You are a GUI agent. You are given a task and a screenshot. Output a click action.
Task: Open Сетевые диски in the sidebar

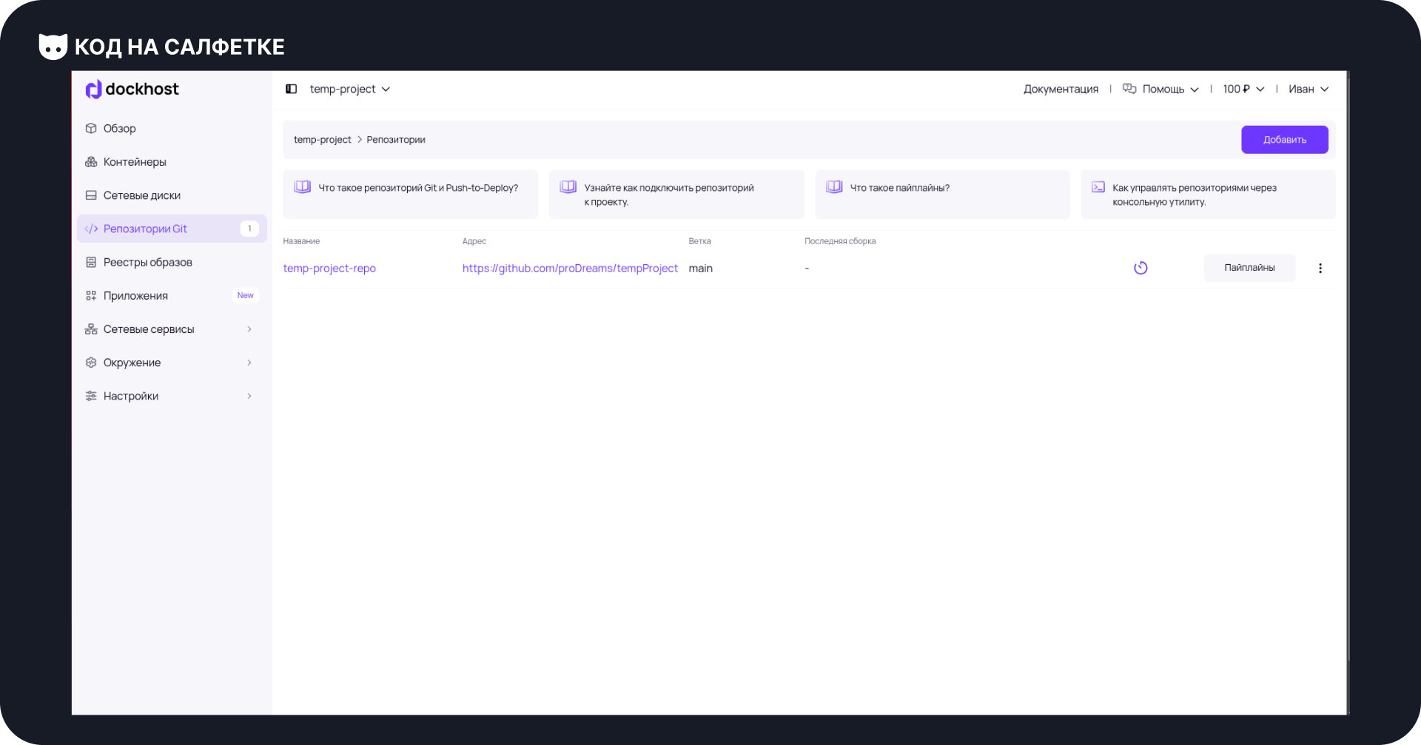(x=172, y=195)
